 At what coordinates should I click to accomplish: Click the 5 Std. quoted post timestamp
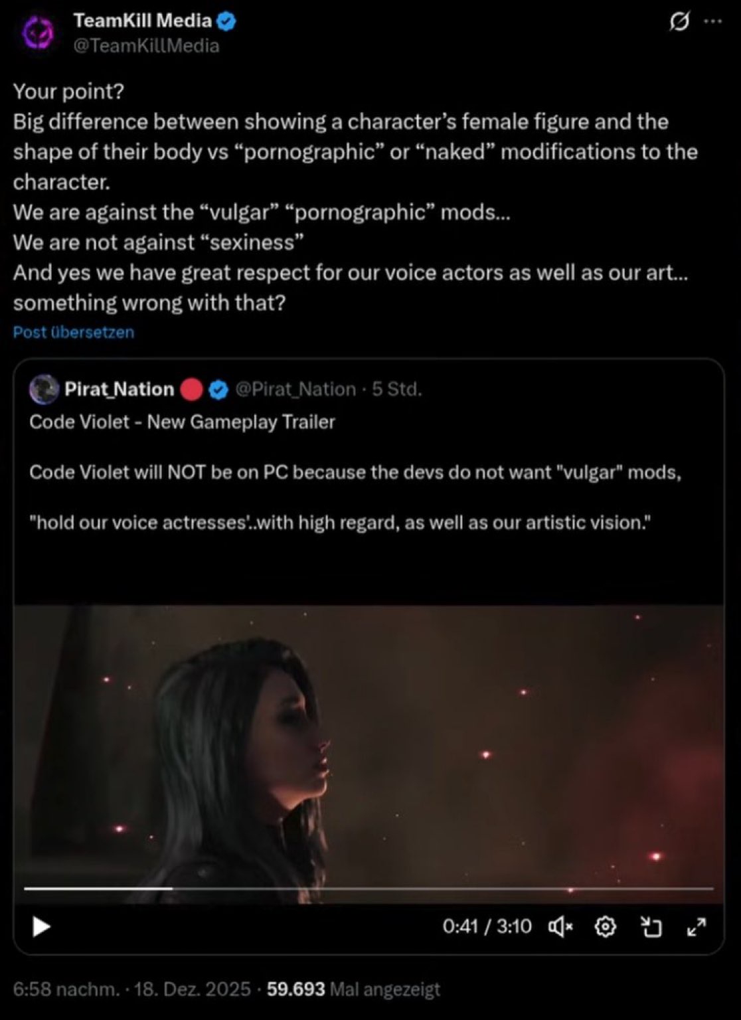click(396, 389)
